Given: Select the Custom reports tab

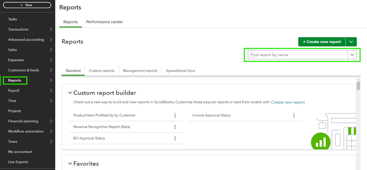Looking at the screenshot, I should tap(102, 70).
